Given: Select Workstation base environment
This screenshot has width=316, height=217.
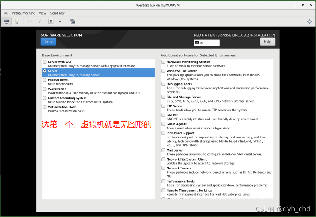Looking at the screenshot, I should (x=45, y=89).
